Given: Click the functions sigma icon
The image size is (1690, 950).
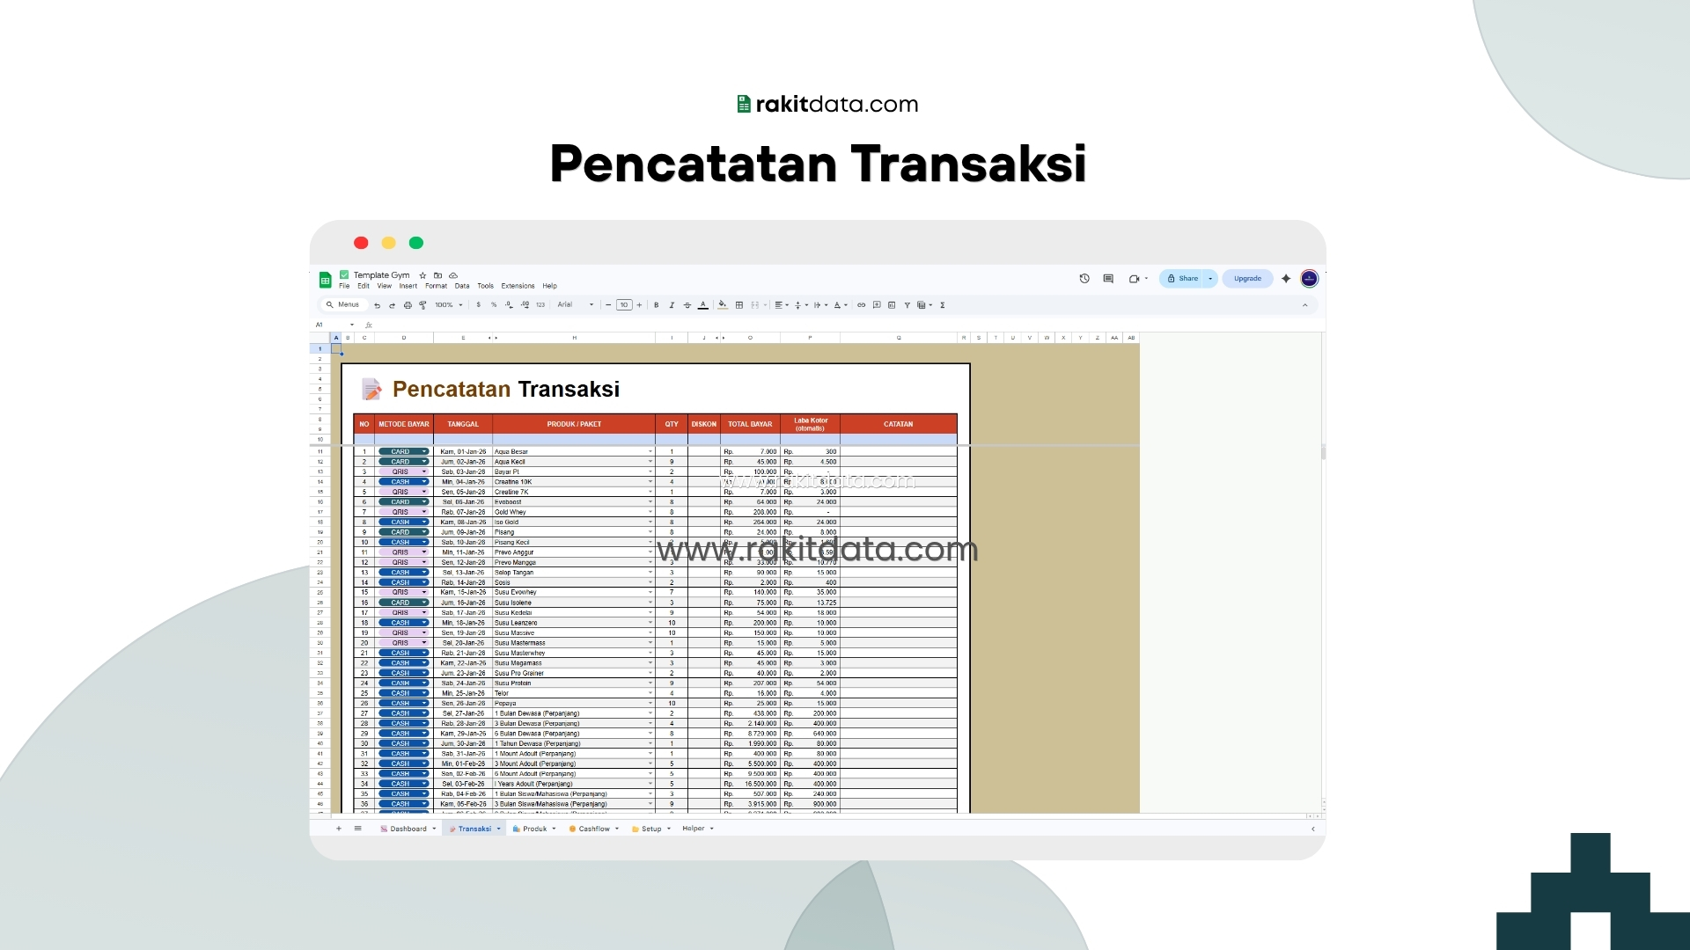Looking at the screenshot, I should (x=942, y=305).
